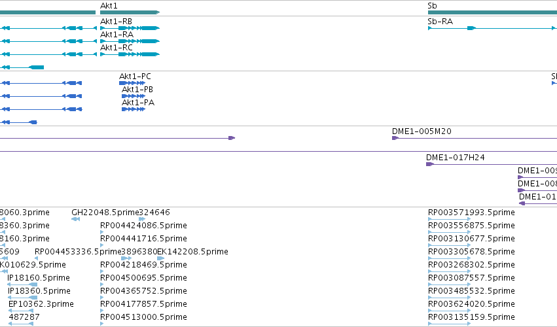Click RP004424086.5prime EST label

click(143, 226)
